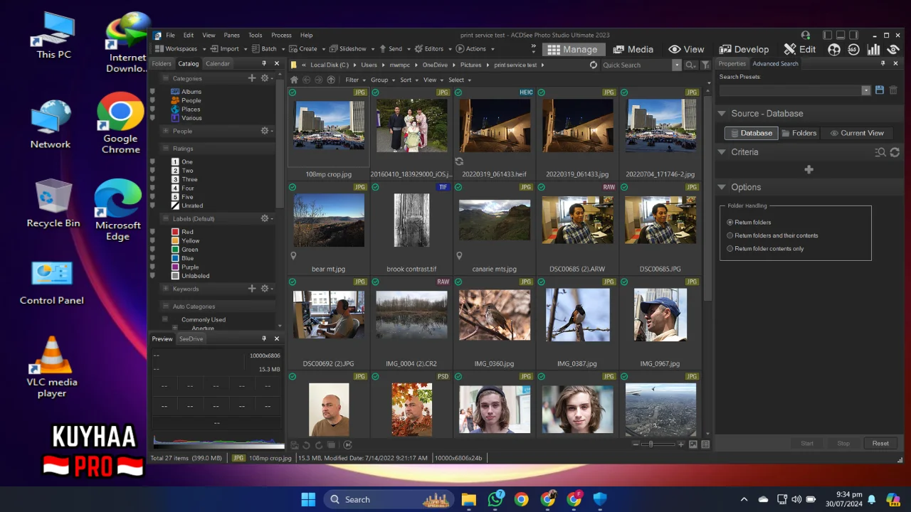Click the Home folder icon in file toolbar
Screen dimensions: 911x512
(x=294, y=80)
